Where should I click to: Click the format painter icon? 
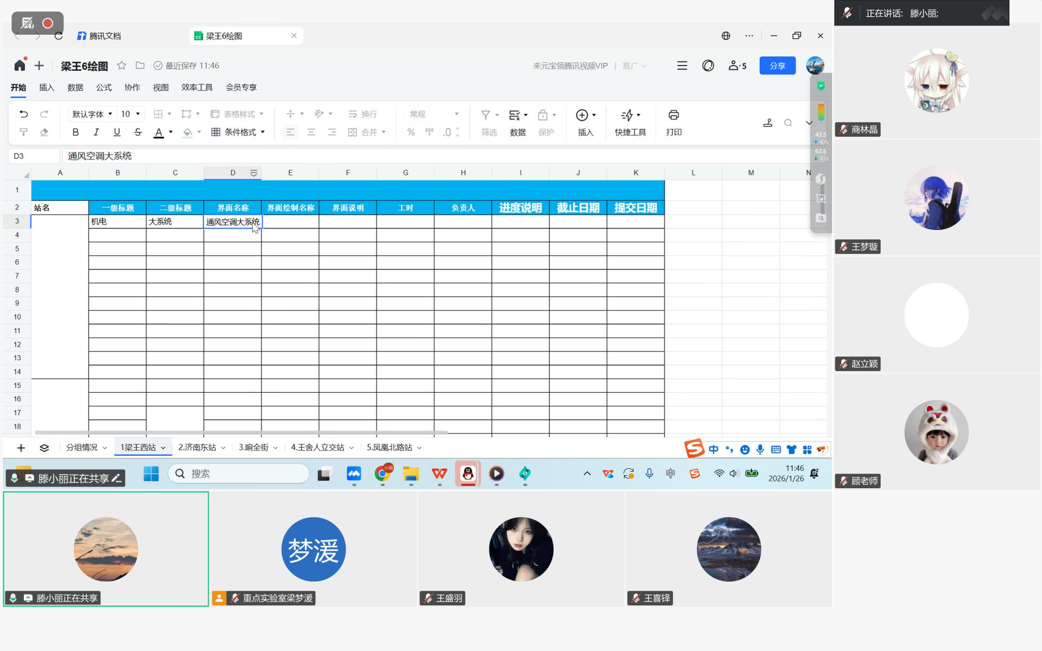pyautogui.click(x=23, y=132)
